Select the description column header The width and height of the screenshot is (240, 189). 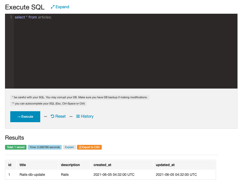tap(70, 165)
